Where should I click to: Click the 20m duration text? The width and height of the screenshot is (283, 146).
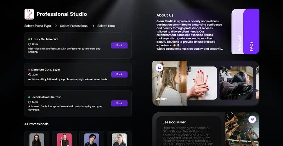[35, 75]
